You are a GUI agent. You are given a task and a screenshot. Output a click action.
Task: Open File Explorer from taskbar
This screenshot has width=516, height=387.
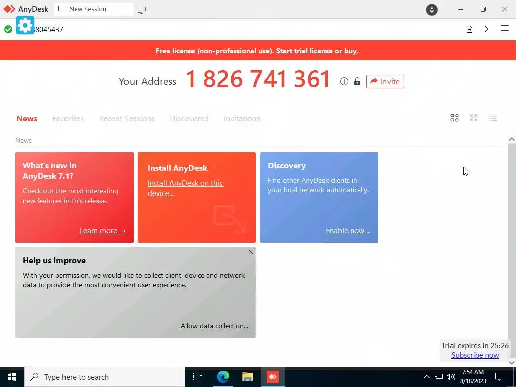pyautogui.click(x=247, y=377)
